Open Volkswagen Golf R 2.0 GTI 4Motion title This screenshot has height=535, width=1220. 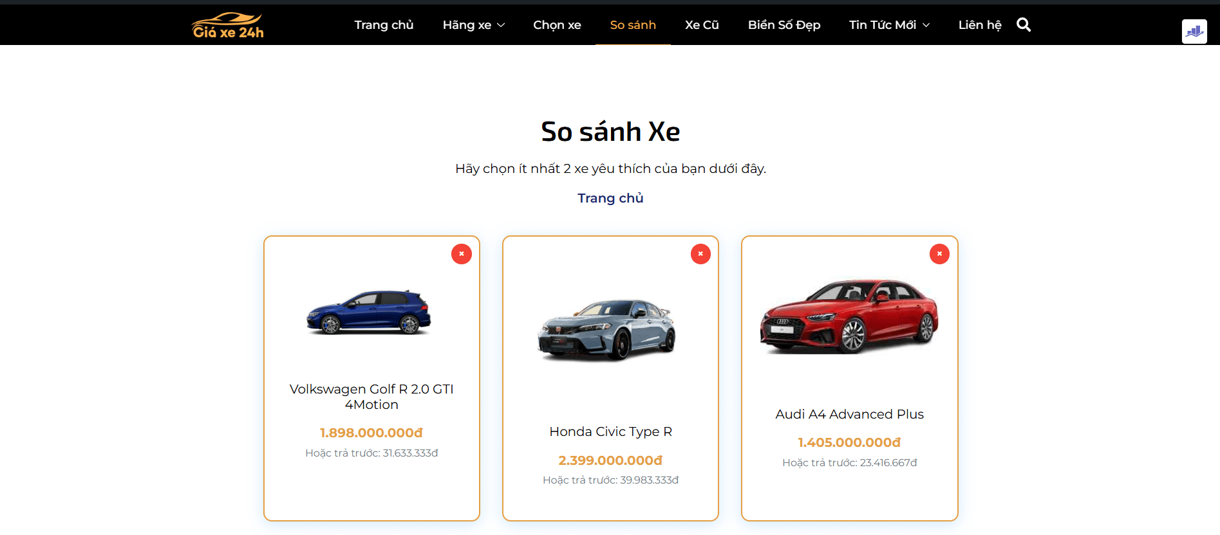(371, 397)
